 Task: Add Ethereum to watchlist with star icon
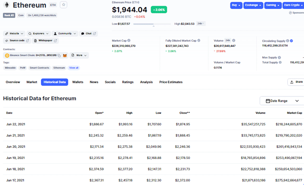pyautogui.click(x=64, y=5)
